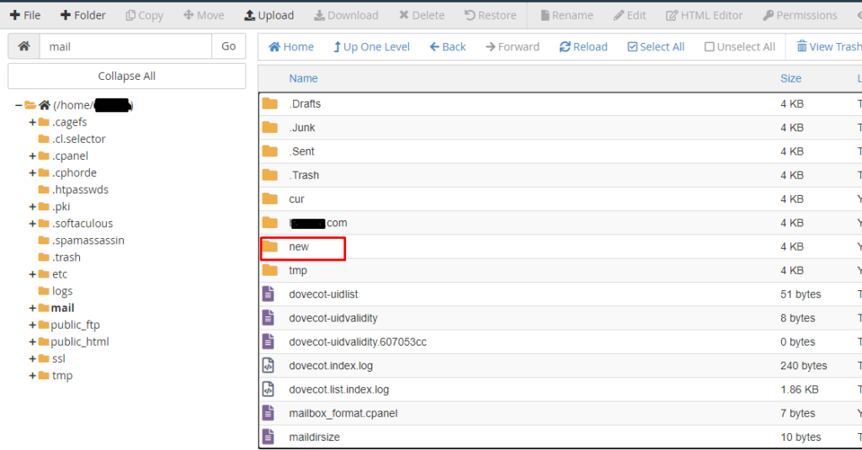Click the Go button
The height and width of the screenshot is (450, 862).
tap(229, 46)
